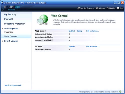Click the 'Optimal' protection level link
Image resolution: width=125 pixels, height=94 pixels.
click(x=79, y=31)
